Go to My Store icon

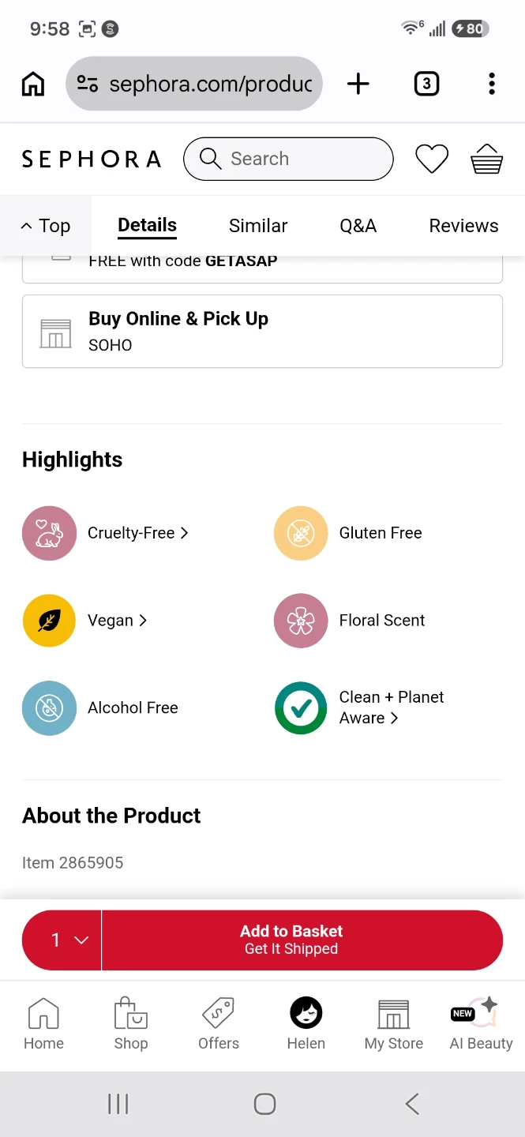tap(394, 1014)
